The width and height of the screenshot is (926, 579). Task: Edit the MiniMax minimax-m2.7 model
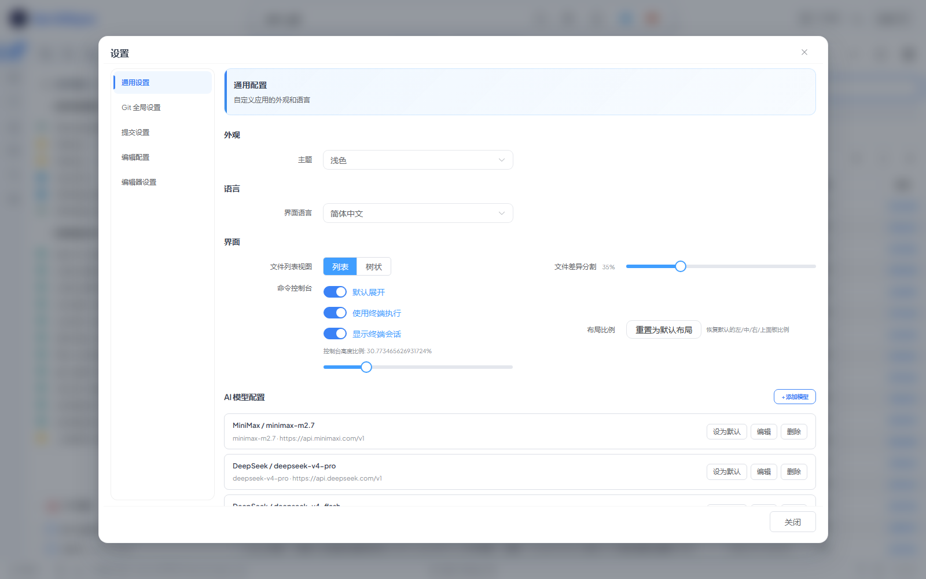point(764,432)
